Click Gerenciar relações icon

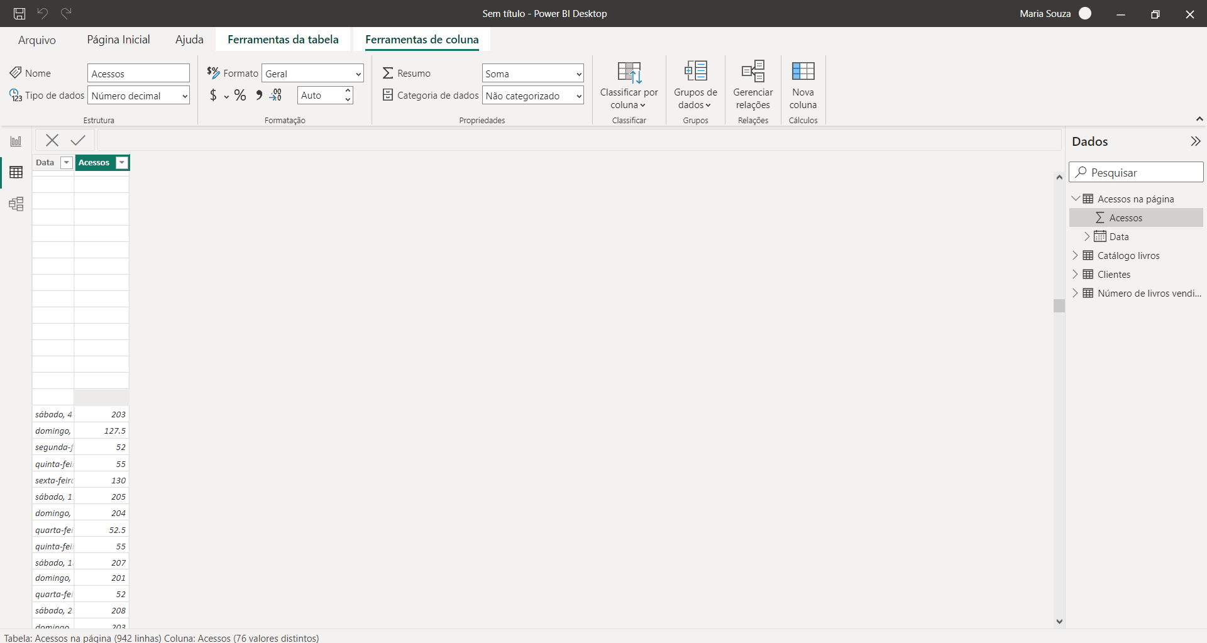pyautogui.click(x=753, y=71)
